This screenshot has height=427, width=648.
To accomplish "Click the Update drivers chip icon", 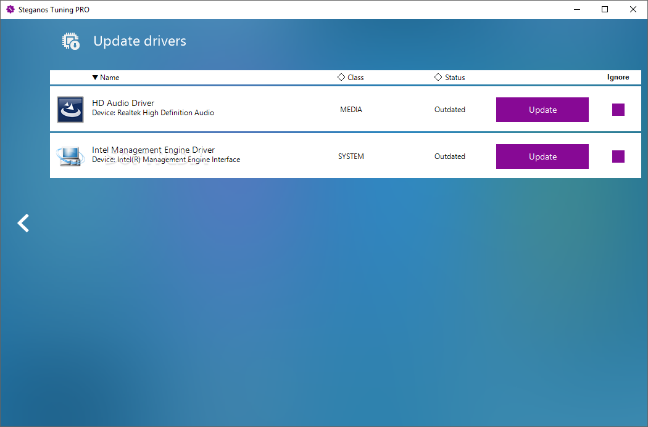I will (x=71, y=41).
